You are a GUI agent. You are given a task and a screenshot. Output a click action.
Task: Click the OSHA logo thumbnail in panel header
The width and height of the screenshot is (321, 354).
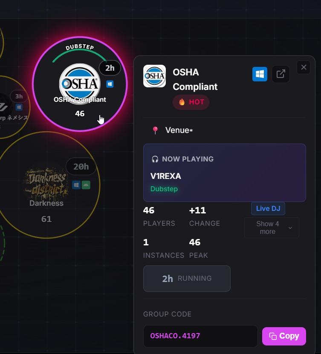click(154, 76)
